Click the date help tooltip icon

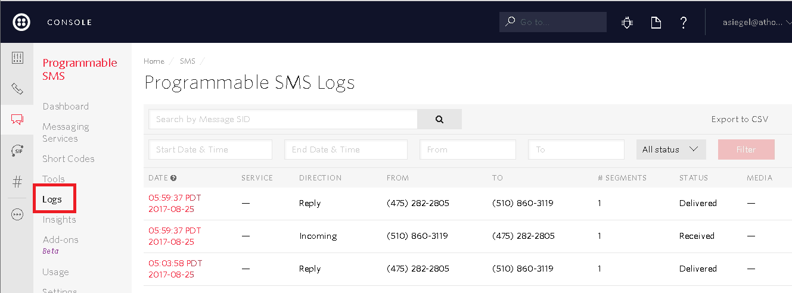click(x=173, y=177)
